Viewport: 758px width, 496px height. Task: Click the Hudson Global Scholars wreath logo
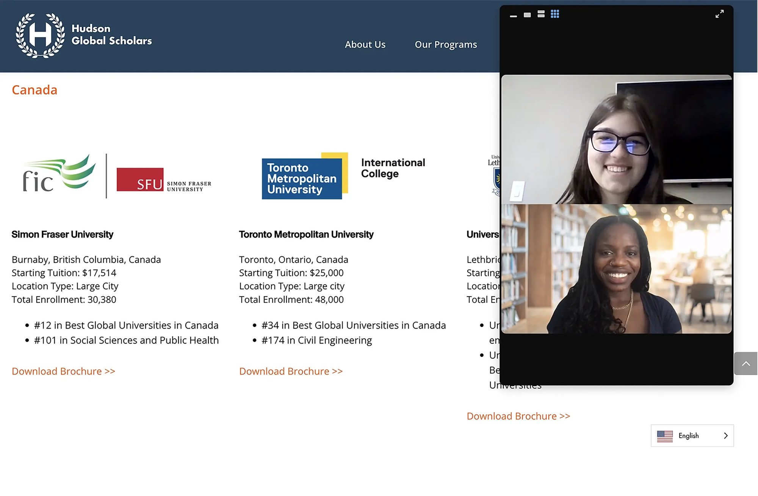coord(40,35)
